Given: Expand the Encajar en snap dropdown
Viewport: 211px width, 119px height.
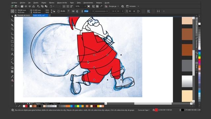Looking at the screenshot, I should pyautogui.click(x=118, y=6).
